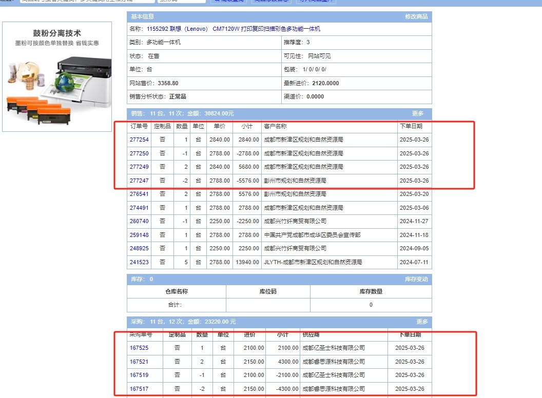This screenshot has height=398, width=542.
Task: Click the printer product image thumbnail
Action: (57, 77)
